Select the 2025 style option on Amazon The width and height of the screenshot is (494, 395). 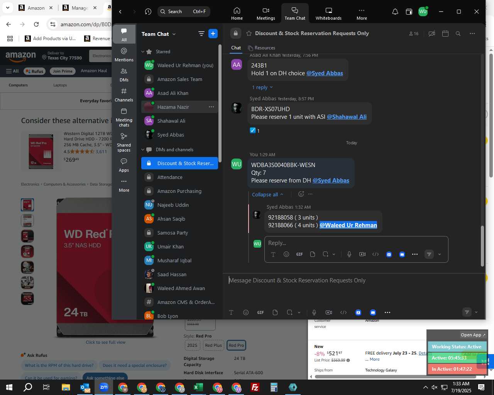[x=192, y=345]
